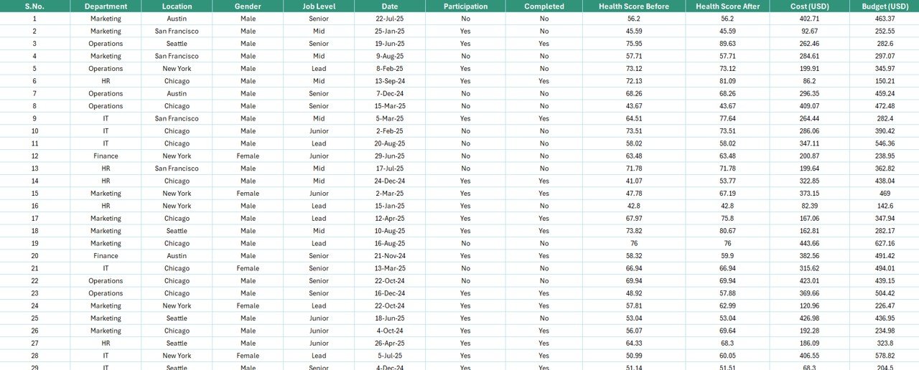Click the Participation column header

pos(465,6)
